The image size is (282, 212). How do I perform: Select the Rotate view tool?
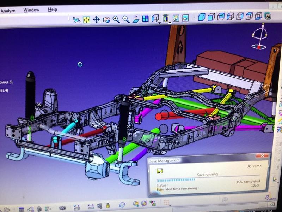point(106,19)
